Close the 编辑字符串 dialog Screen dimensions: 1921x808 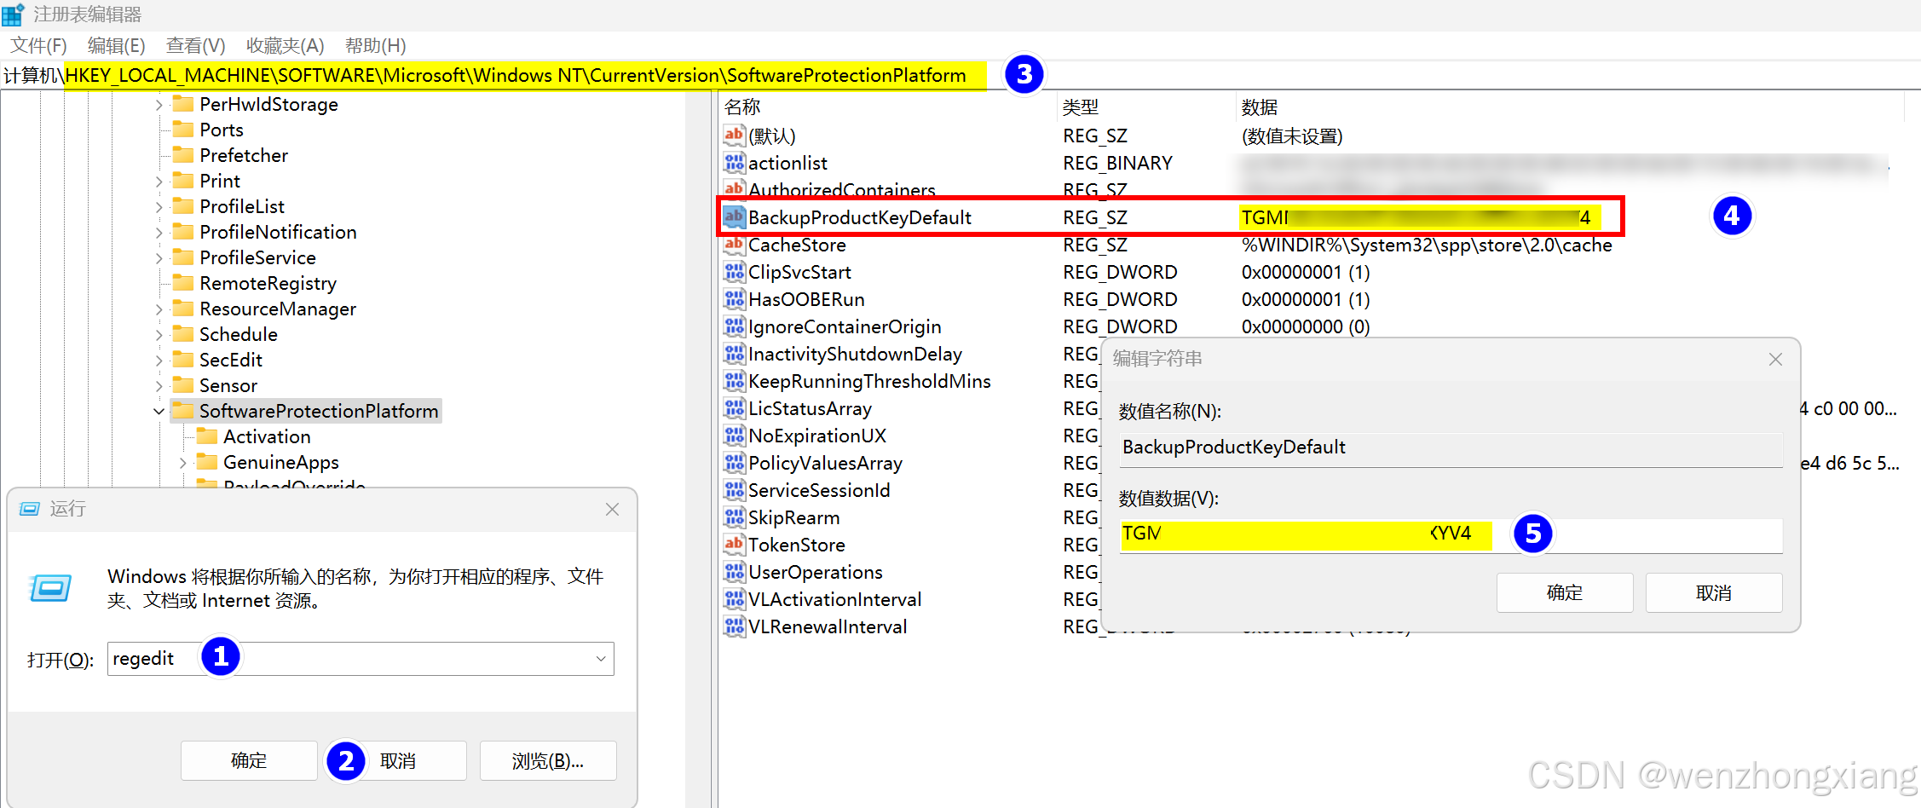(1775, 359)
